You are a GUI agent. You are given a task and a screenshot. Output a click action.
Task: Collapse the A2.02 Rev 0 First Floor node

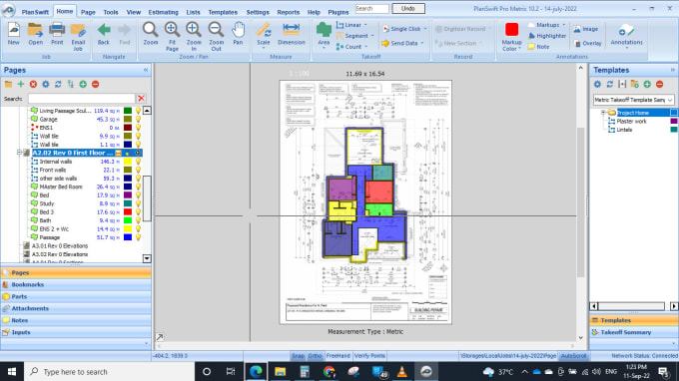tap(19, 153)
